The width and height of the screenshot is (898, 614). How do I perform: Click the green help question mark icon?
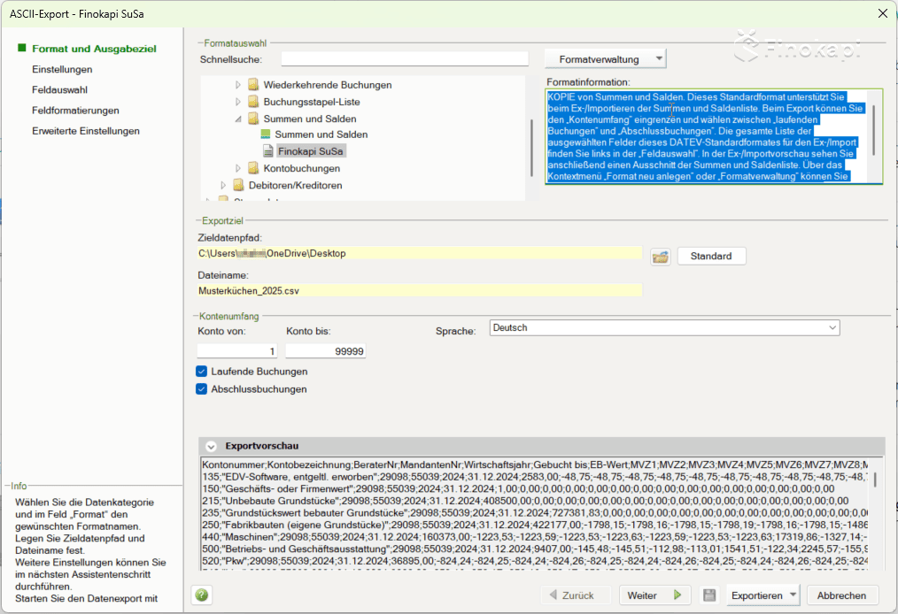[202, 595]
